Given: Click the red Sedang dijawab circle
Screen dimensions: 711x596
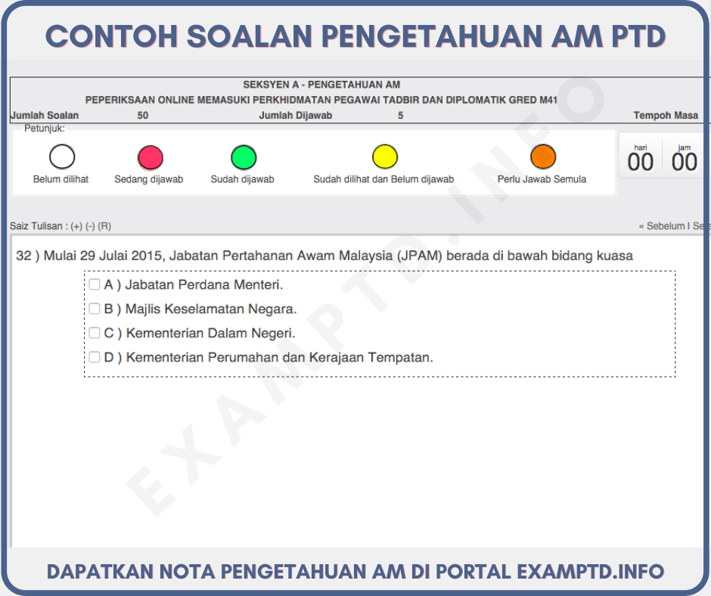Looking at the screenshot, I should pos(150,157).
